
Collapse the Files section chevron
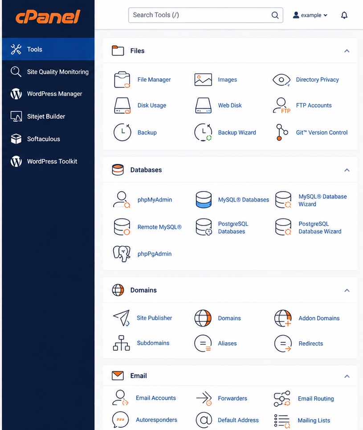tap(347, 51)
